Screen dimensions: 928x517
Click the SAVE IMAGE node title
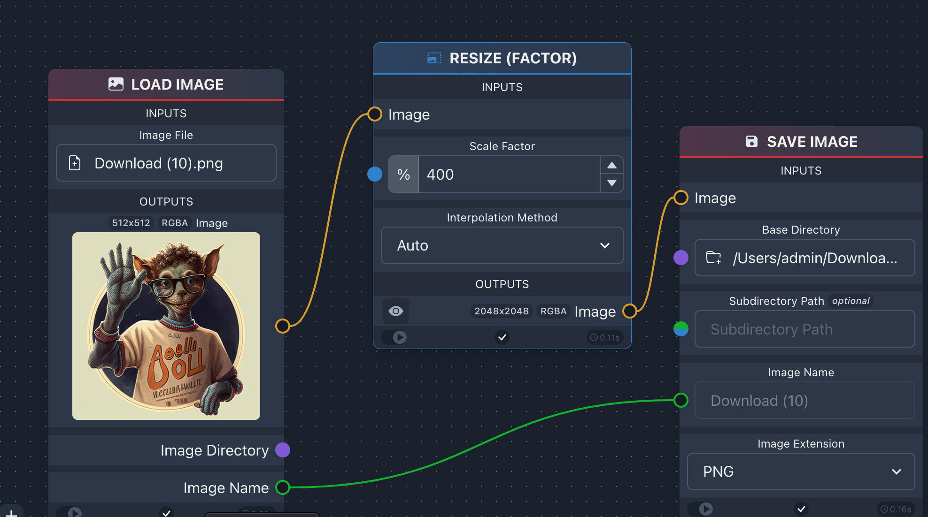pos(812,142)
